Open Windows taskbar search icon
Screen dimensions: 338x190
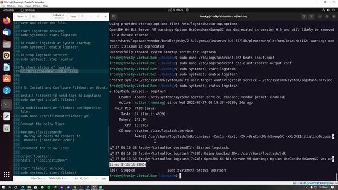10,187
